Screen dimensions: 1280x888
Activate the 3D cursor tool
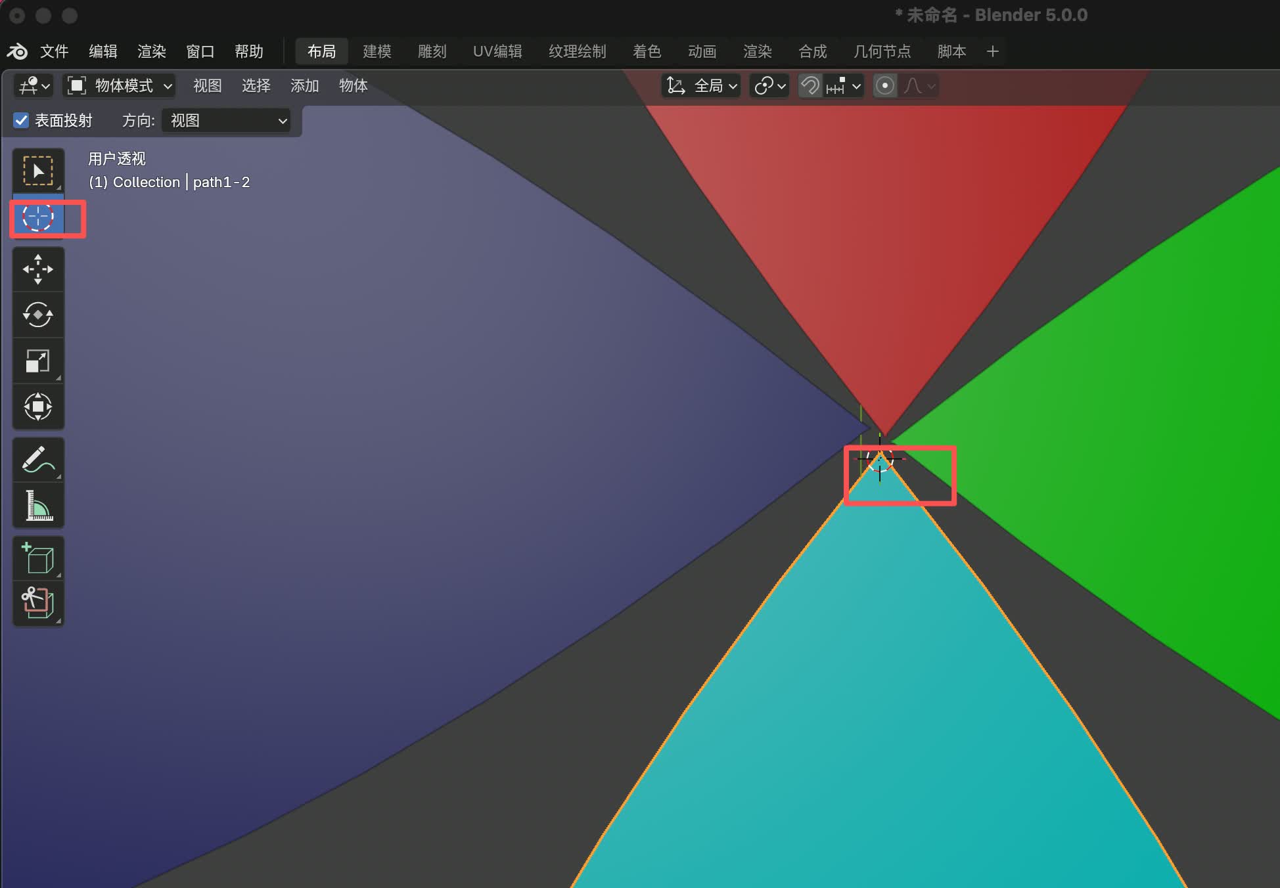38,217
